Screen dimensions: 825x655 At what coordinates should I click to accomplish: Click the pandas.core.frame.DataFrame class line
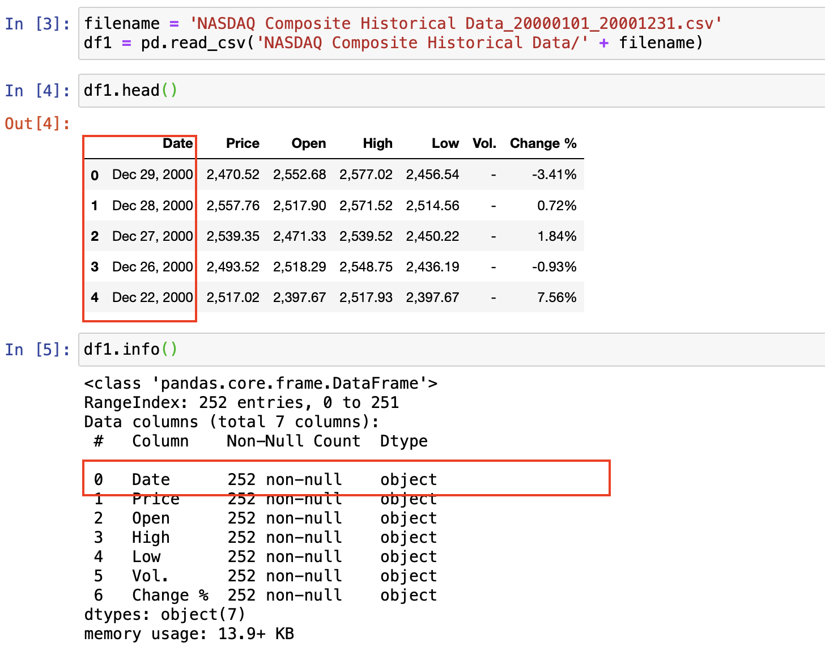click(x=261, y=384)
